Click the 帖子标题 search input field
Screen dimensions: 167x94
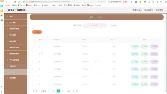click(x=95, y=25)
